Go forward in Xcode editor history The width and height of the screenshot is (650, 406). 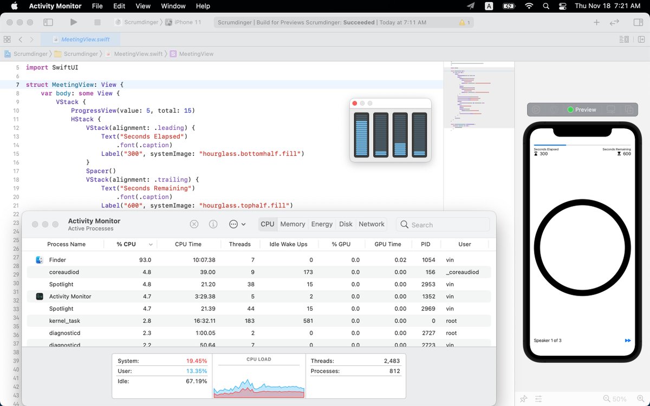[32, 40]
